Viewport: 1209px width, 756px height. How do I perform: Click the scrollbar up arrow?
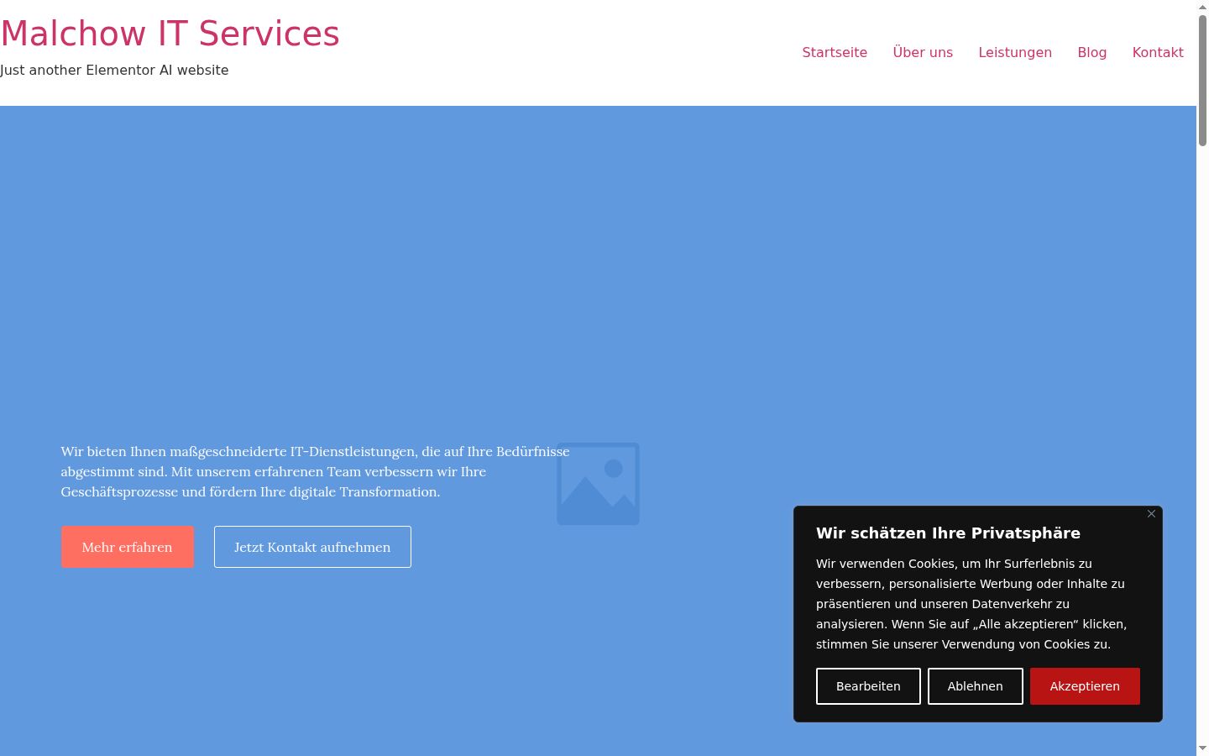click(x=1202, y=7)
